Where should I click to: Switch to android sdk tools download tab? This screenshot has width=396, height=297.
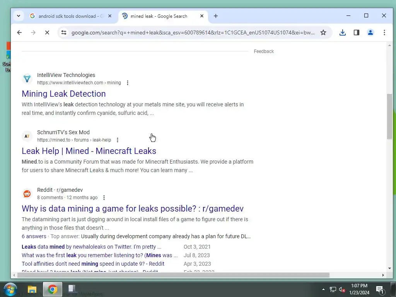click(70, 16)
